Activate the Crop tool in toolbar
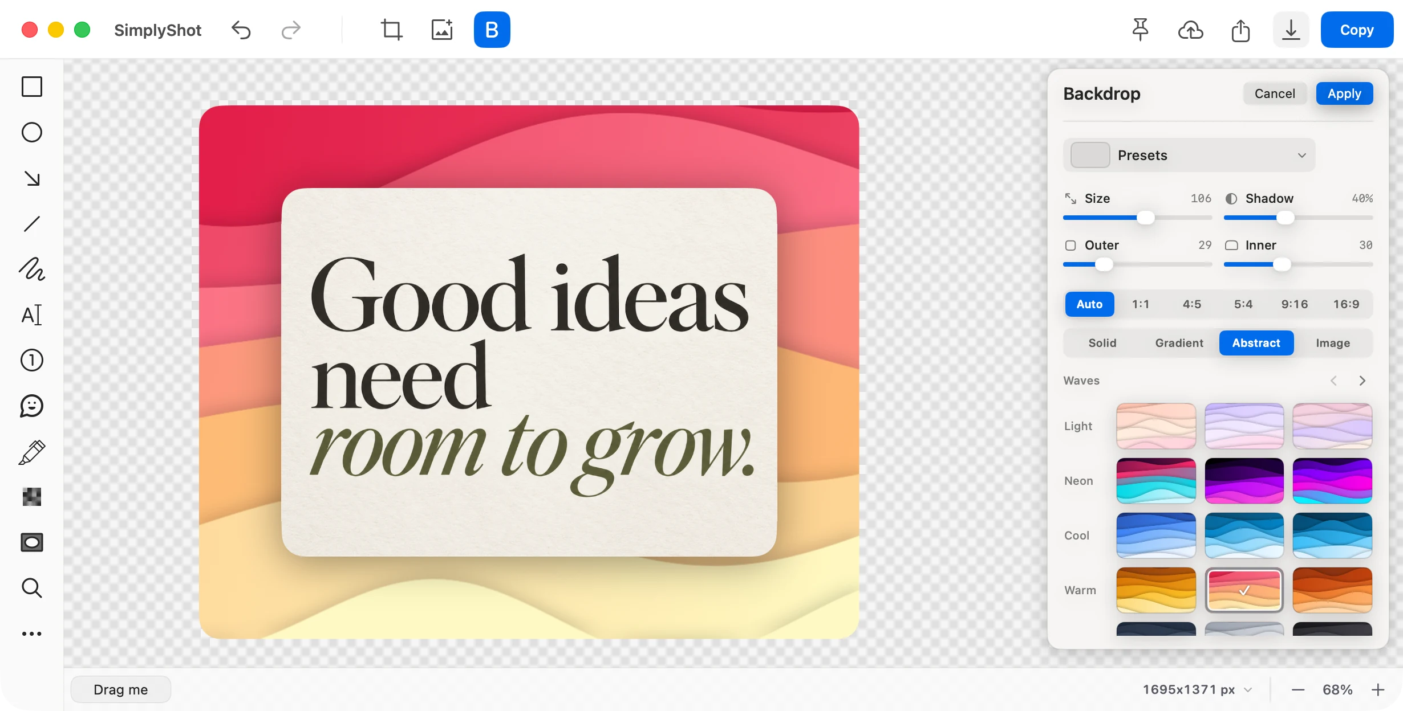 click(x=391, y=30)
